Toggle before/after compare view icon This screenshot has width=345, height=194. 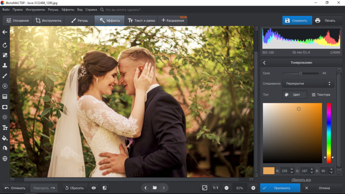pyautogui.click(x=104, y=188)
